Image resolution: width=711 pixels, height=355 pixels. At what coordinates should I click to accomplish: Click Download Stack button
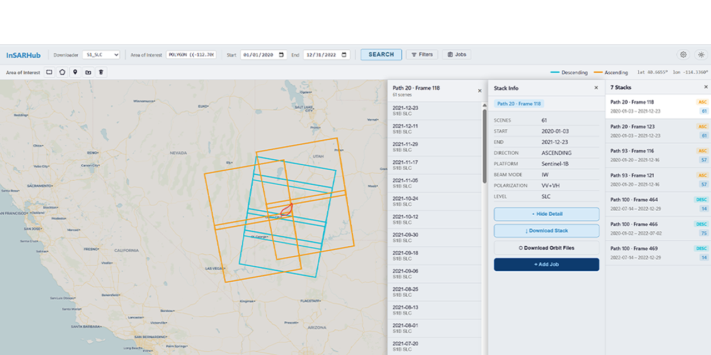[547, 231]
